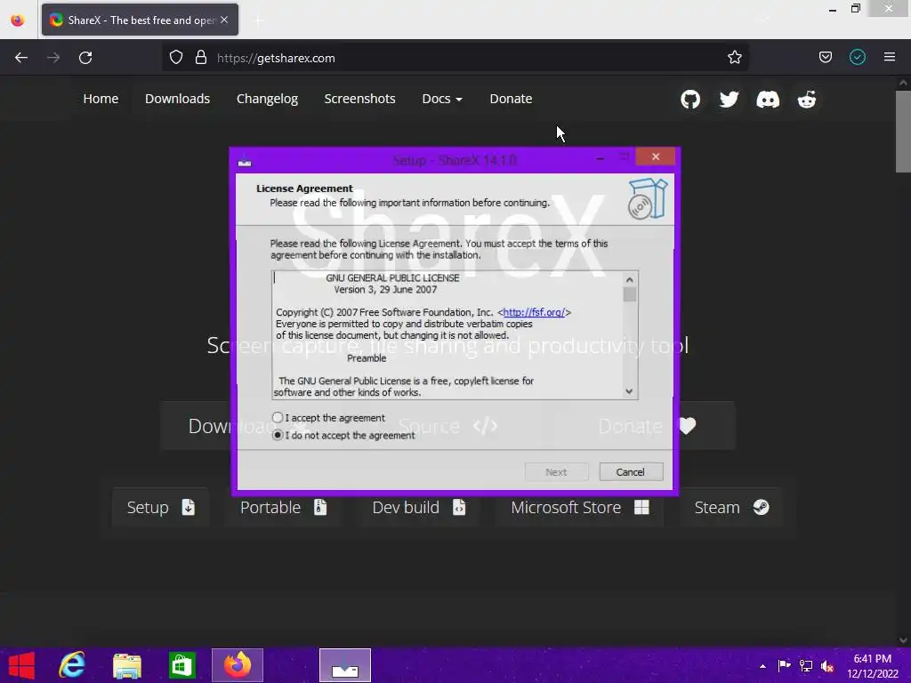Open the Firefox hamburger menu
The image size is (911, 683).
[890, 57]
